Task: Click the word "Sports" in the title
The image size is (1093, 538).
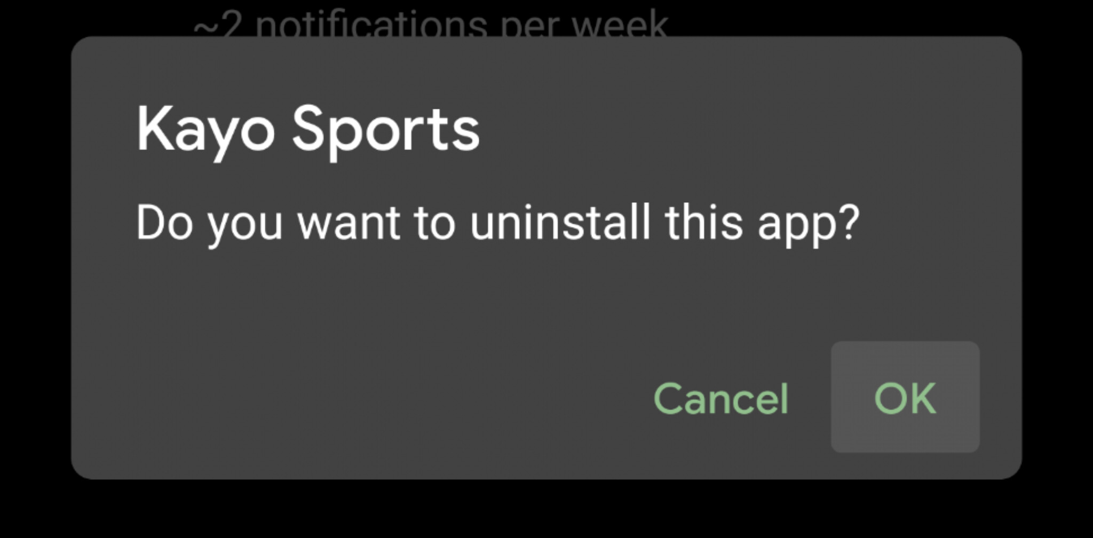Action: click(386, 131)
